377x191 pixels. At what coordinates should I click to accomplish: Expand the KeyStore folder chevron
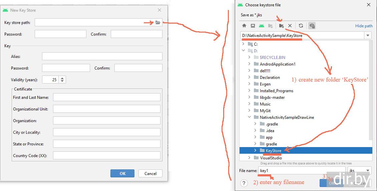click(255, 150)
